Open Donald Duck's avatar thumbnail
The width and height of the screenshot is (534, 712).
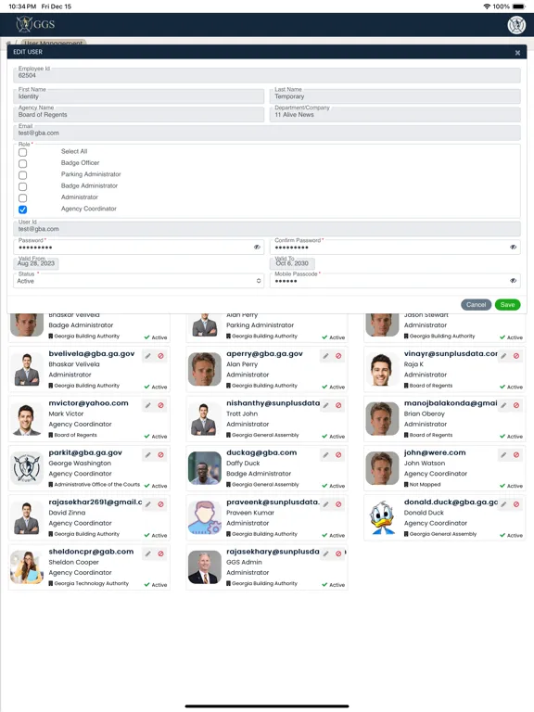pos(382,517)
